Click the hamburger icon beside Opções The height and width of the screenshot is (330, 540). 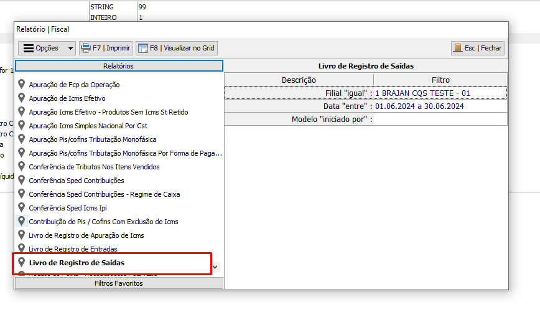(28, 48)
